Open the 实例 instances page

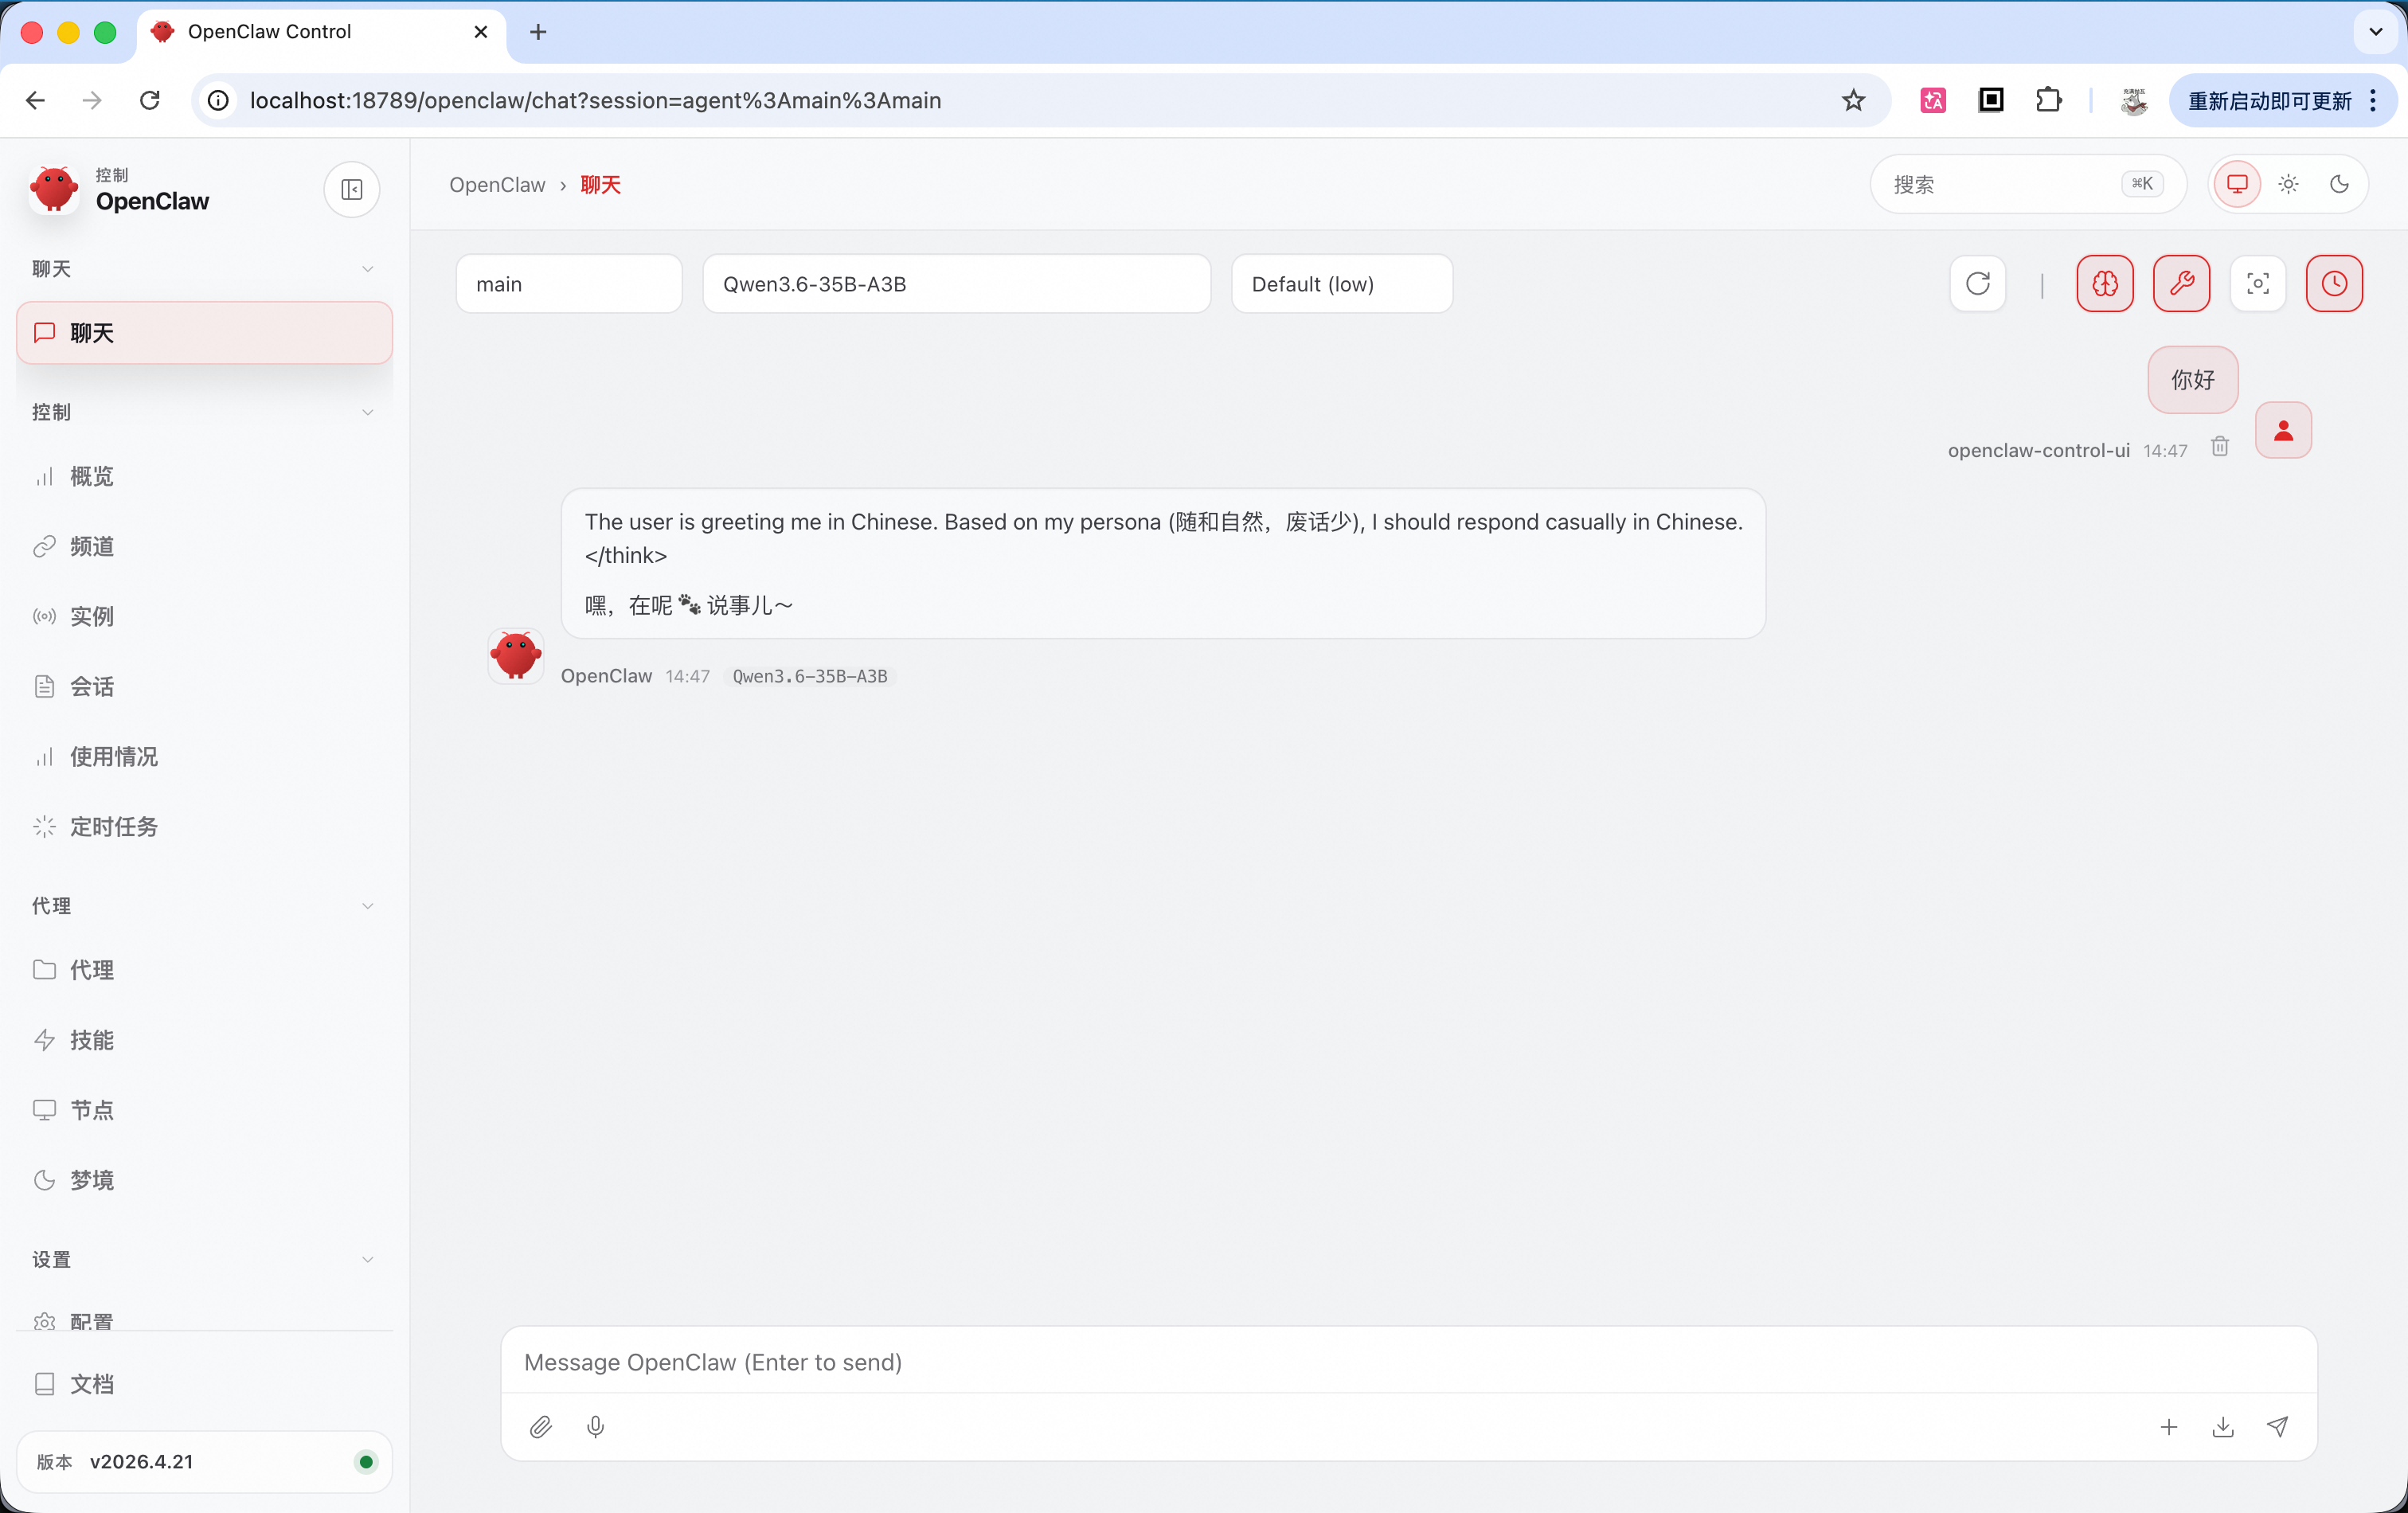pyautogui.click(x=204, y=617)
